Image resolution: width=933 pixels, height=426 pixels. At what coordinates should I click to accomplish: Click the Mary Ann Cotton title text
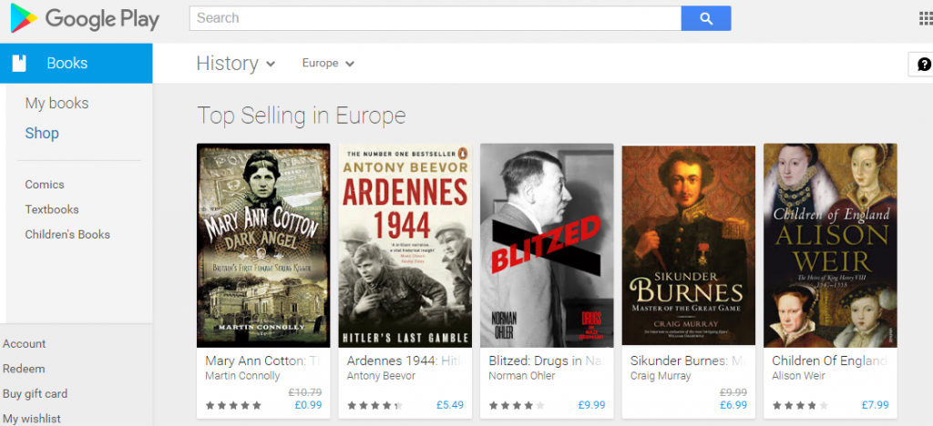[x=263, y=360]
